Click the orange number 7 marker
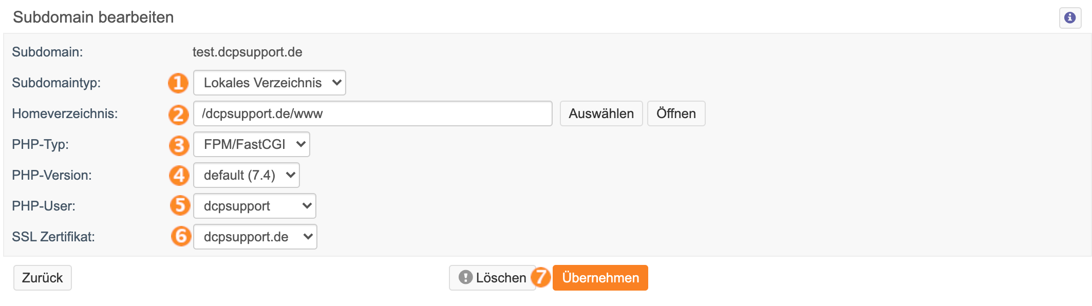Viewport: 1092px width, 306px height. 541,277
